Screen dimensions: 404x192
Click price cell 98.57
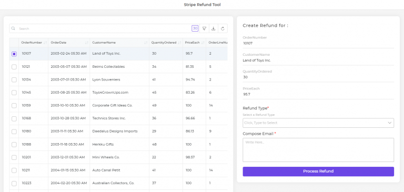click(190, 157)
